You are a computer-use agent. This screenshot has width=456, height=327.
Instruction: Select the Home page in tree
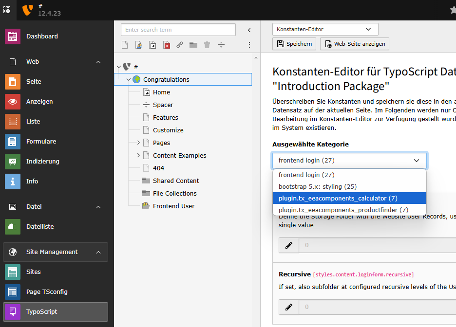coord(161,92)
